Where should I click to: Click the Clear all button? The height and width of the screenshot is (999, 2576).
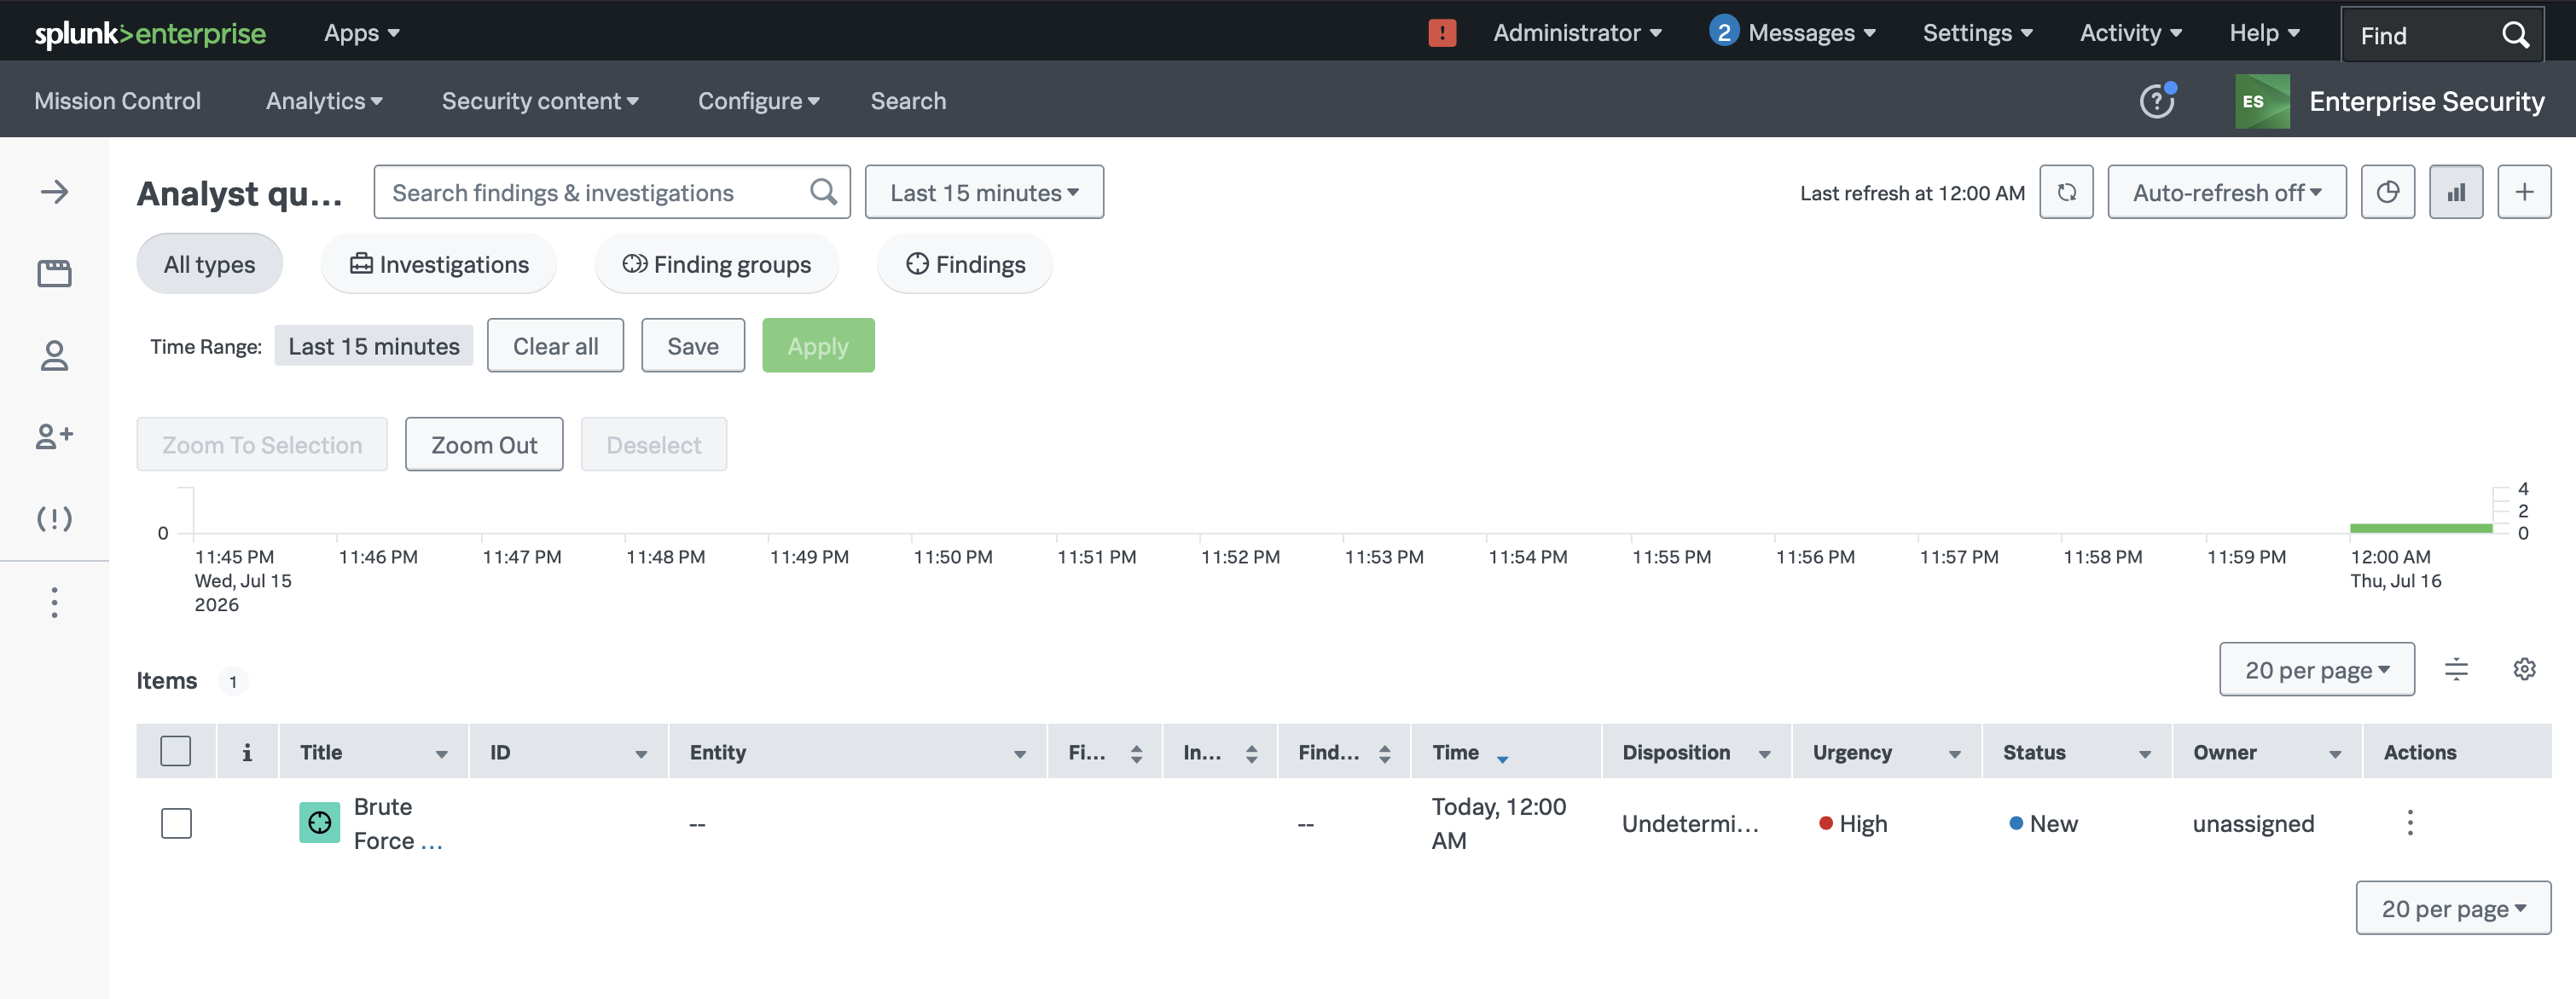pyautogui.click(x=555, y=346)
